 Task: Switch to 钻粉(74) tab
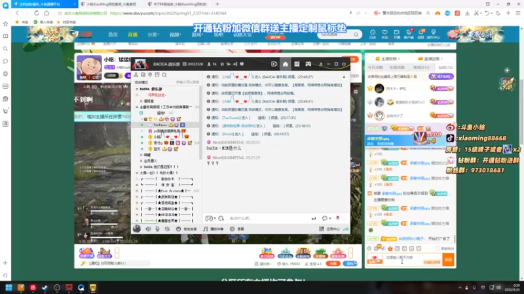[445, 67]
